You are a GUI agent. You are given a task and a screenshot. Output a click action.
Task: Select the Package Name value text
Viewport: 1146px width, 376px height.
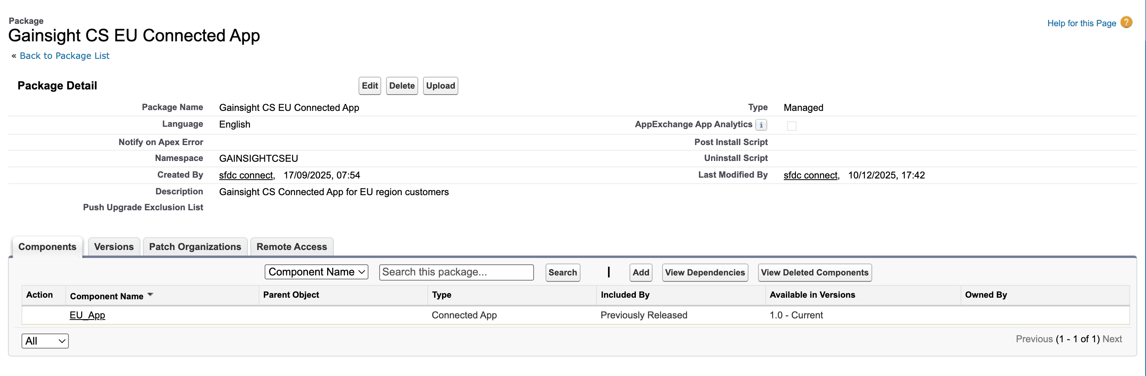pos(289,108)
